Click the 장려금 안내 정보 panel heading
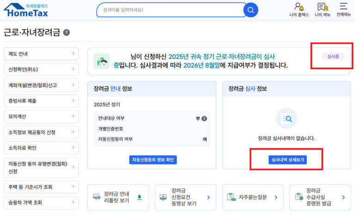Screen dimensions: 355x216 pyautogui.click(x=113, y=88)
